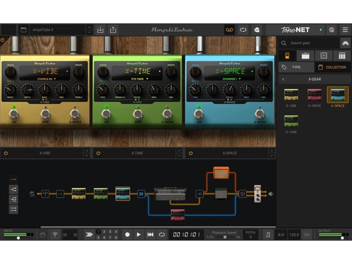Toggle X-VIBE slot power button

click(x=6, y=153)
